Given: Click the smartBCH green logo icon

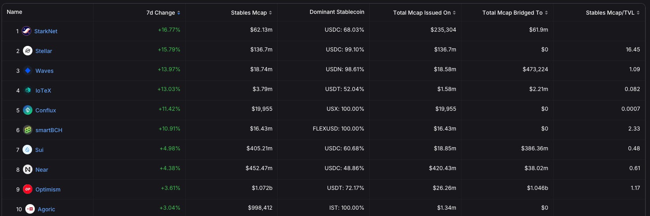Looking at the screenshot, I should coord(28,130).
